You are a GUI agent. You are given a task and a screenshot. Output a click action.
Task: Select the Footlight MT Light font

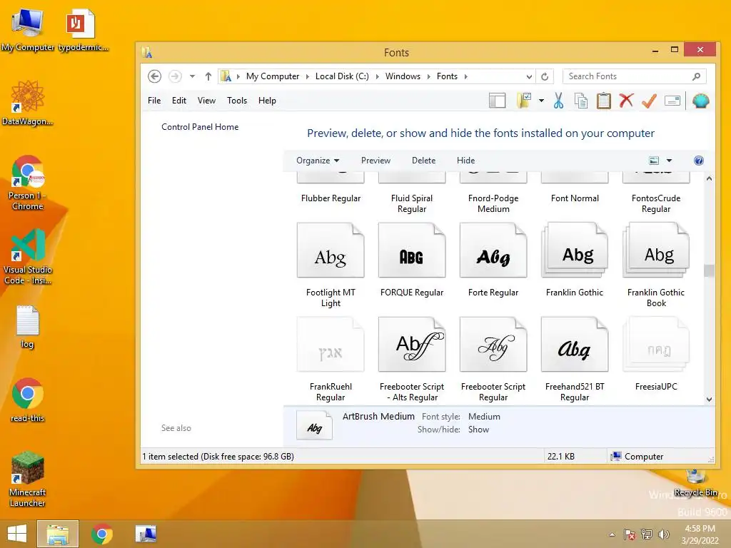331,265
